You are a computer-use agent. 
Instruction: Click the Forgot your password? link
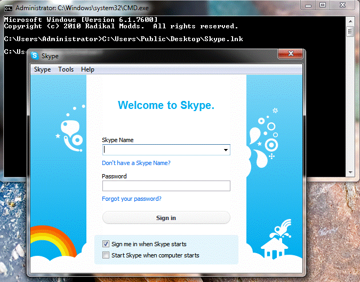[132, 199]
